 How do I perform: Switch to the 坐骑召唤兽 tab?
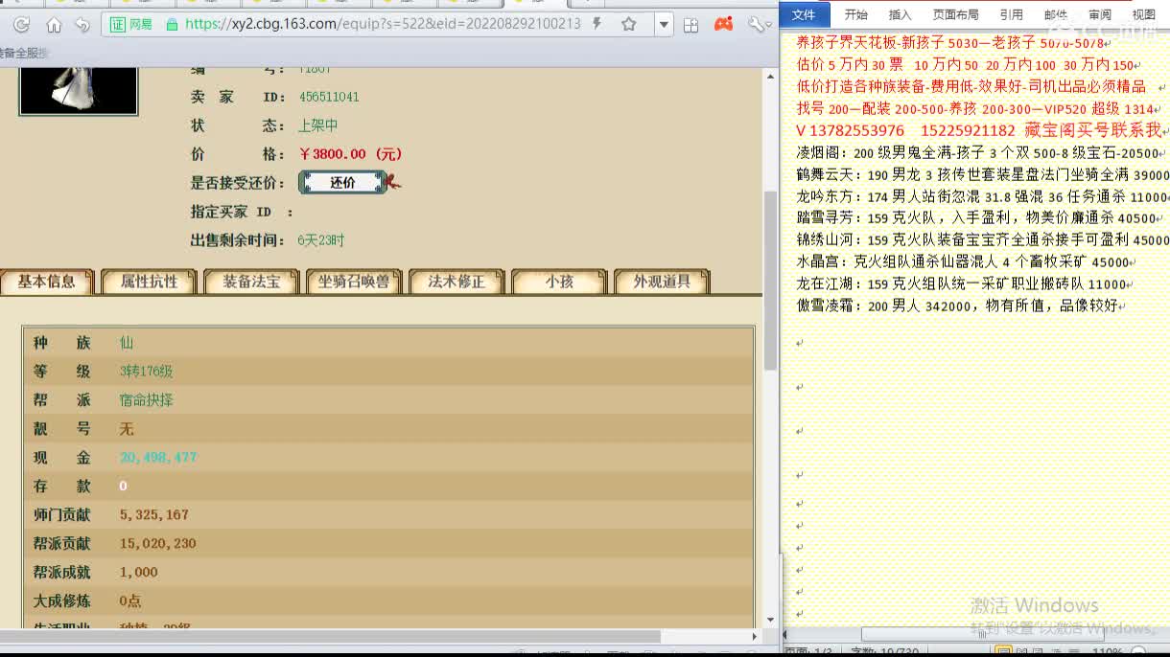354,282
